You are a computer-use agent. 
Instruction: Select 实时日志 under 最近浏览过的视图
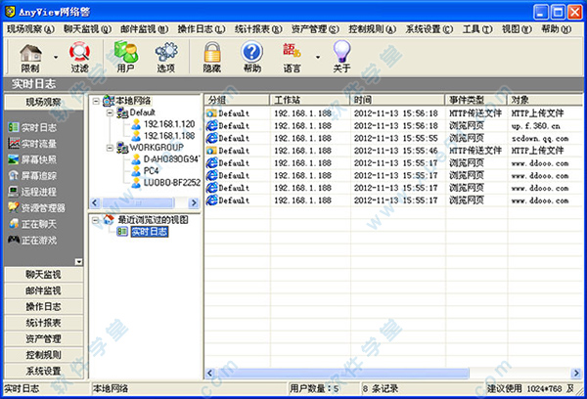pos(149,232)
